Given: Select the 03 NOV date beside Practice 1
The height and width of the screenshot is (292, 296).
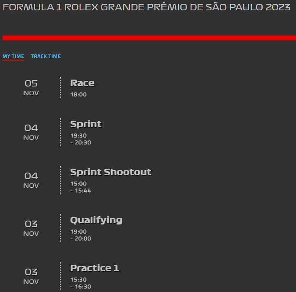Looking at the screenshot, I should click(x=31, y=276).
